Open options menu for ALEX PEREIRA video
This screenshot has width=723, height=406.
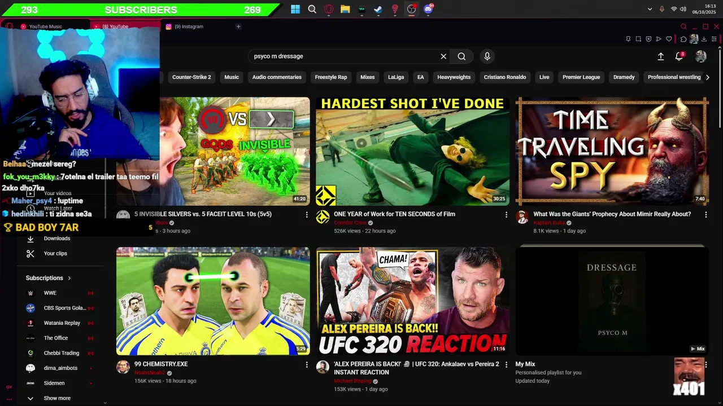click(x=506, y=365)
